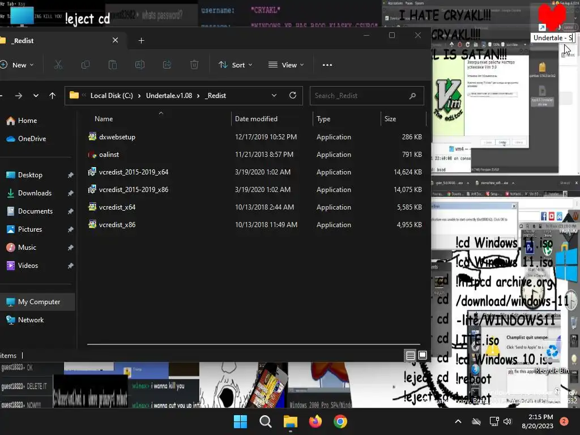Select the vcredist_2015-2019_x86 file

(134, 190)
